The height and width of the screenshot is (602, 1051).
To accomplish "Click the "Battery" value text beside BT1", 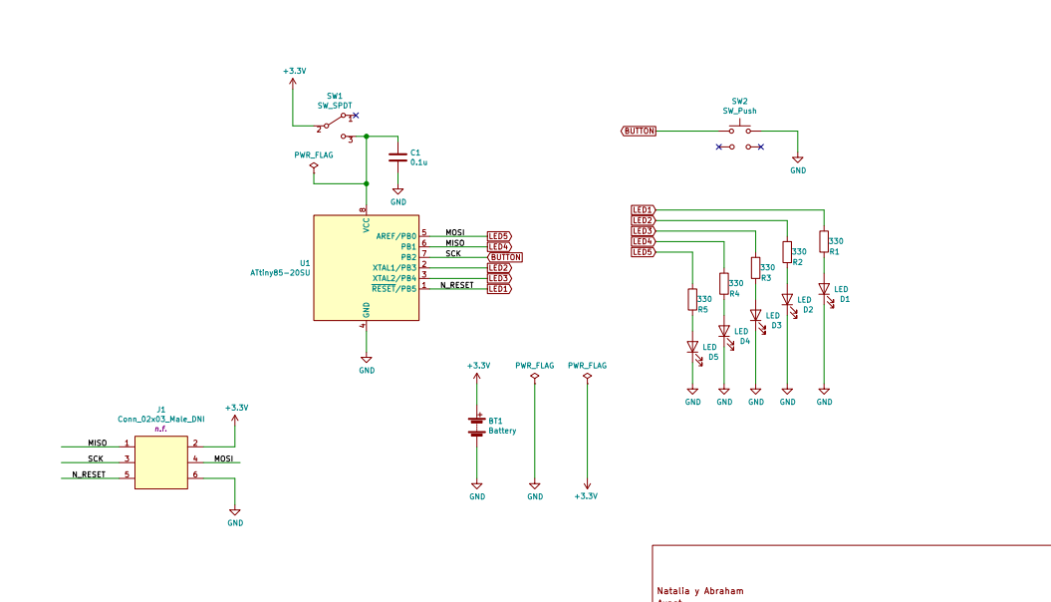I will 502,431.
